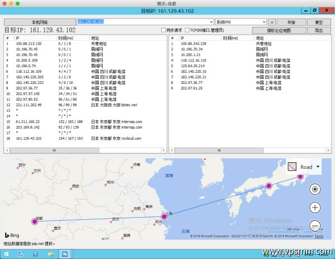The width and height of the screenshot is (335, 259).
Task: Click left arrow of left table scrollbar
Action: pyautogui.click(x=7, y=150)
